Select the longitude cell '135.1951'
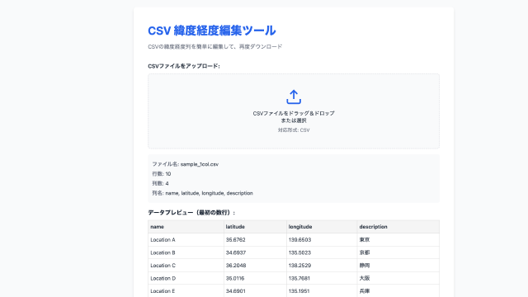Image resolution: width=528 pixels, height=297 pixels. (322, 291)
